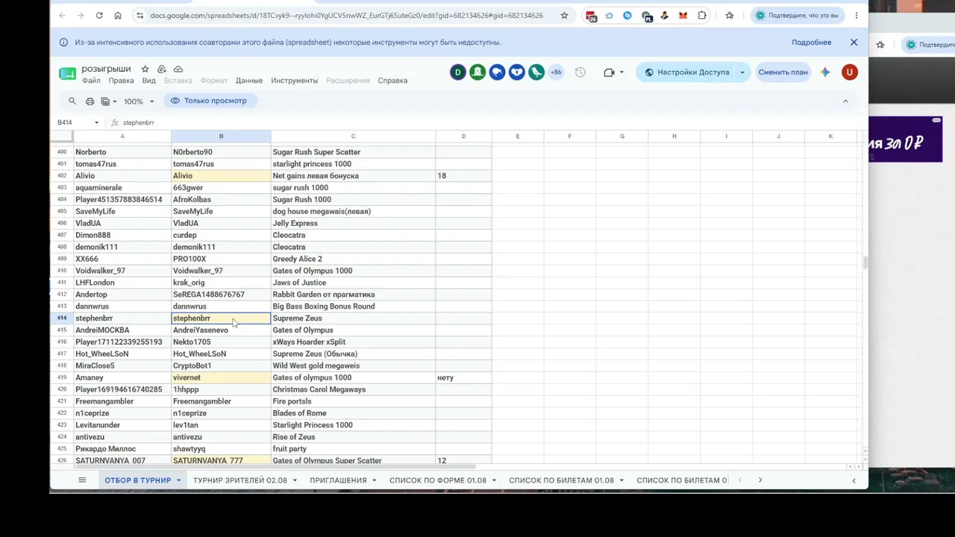Open ПРИГЛАШЕНИЯ tab menu arrow
955x537 pixels.
[375, 480]
